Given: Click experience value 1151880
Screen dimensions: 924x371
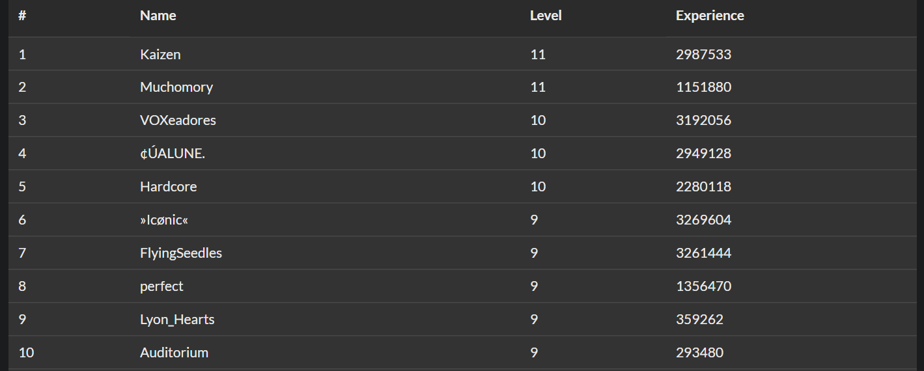Looking at the screenshot, I should tap(703, 87).
